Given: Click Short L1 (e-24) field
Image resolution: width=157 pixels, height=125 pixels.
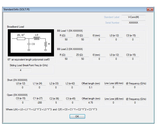Looking at the screenshot, I should (x=39, y=87).
